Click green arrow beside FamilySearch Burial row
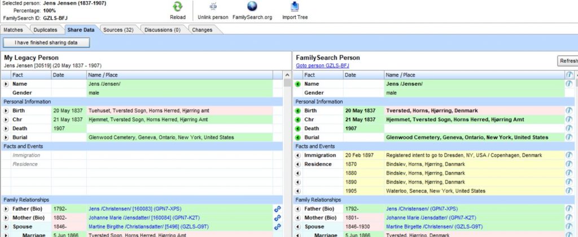Viewport: 578px width, 237px height. [298, 138]
